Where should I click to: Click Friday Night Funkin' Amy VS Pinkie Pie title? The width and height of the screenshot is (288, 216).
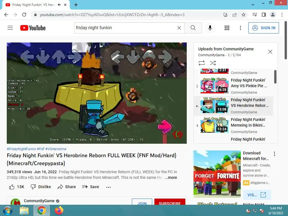(249, 83)
